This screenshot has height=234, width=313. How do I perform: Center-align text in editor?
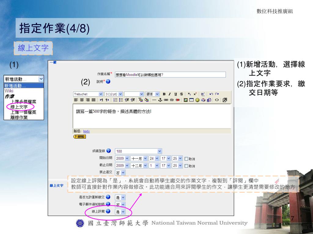coord(82,100)
